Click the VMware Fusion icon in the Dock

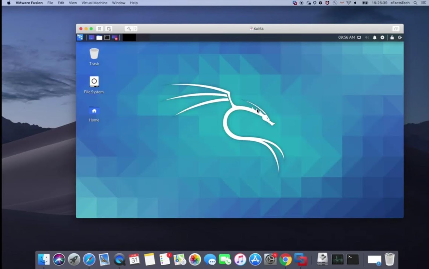pos(301,259)
